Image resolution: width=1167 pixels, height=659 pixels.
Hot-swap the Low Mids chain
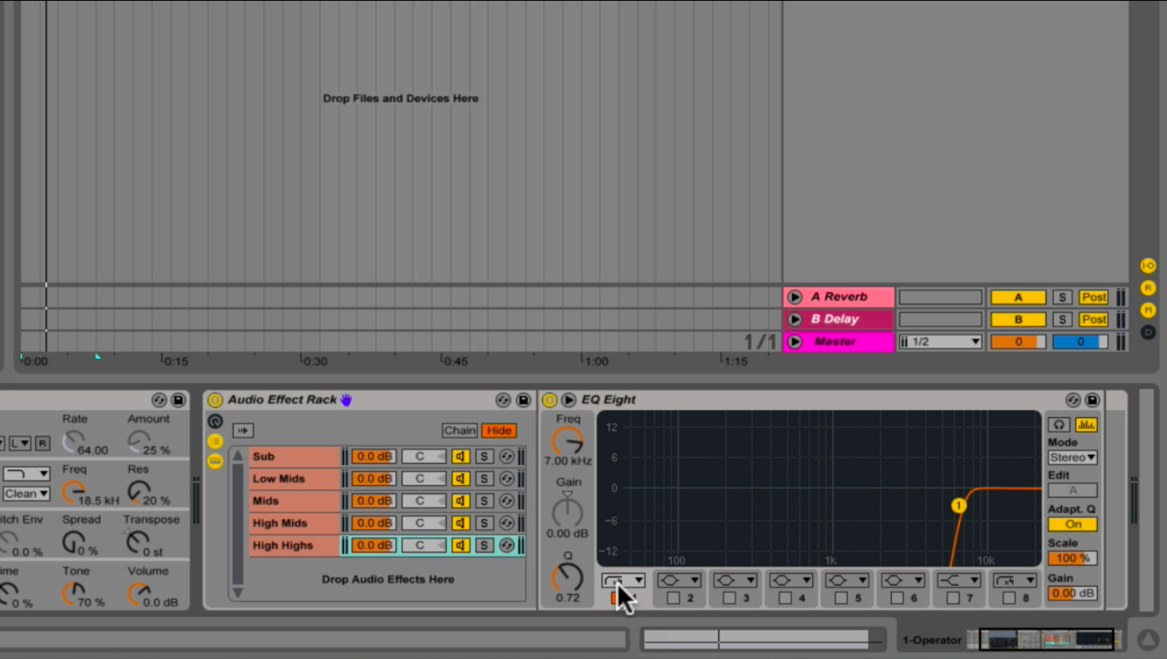point(507,478)
